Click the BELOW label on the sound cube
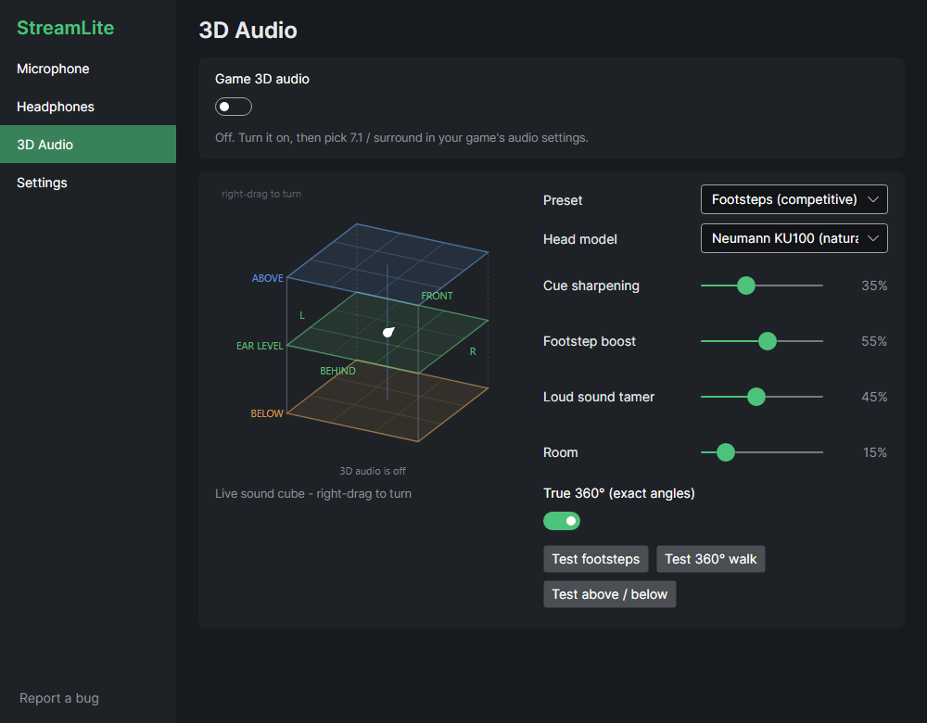 267,413
